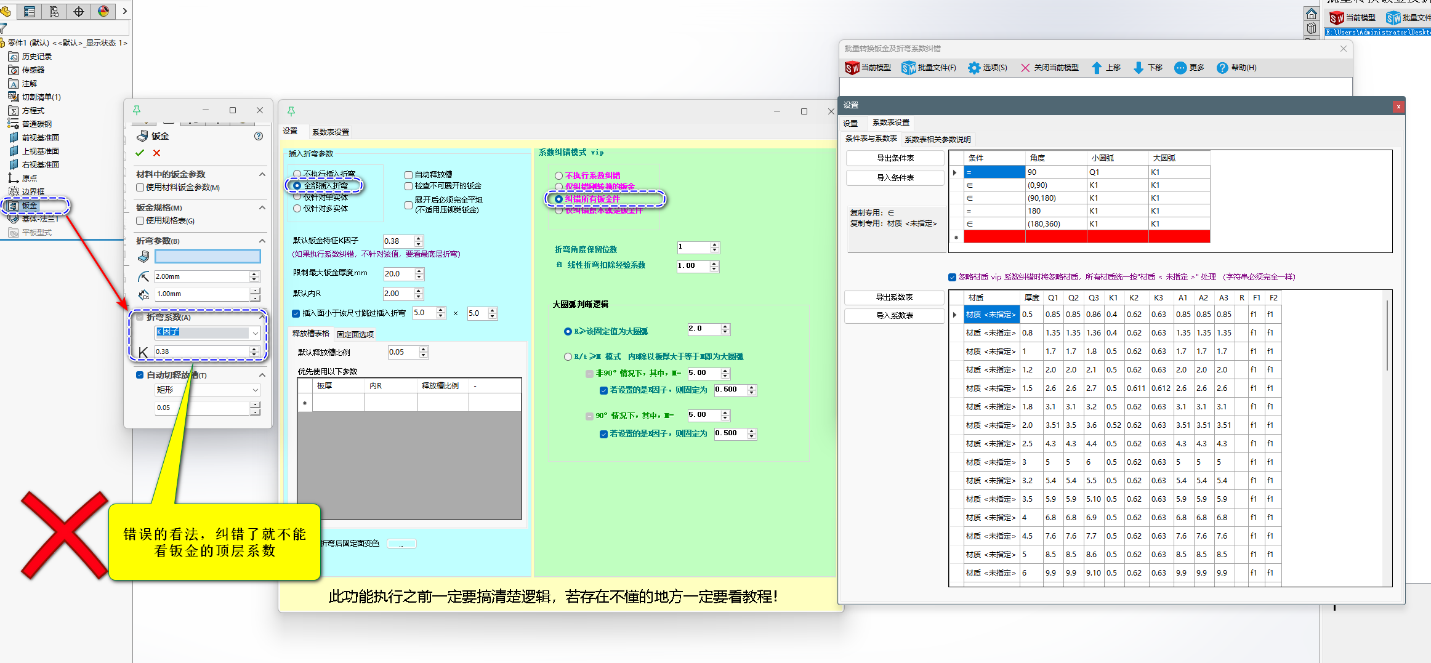
Task: Click the 选项(S) gear icon
Action: tap(973, 68)
